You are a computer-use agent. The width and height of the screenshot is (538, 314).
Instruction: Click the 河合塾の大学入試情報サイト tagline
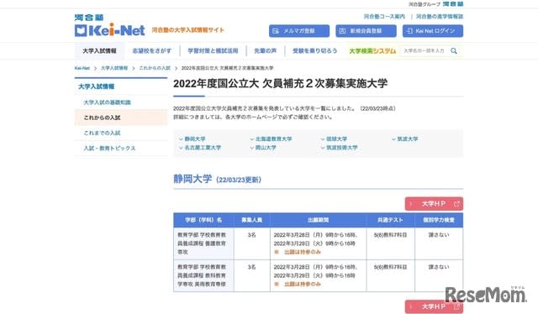[x=188, y=30]
